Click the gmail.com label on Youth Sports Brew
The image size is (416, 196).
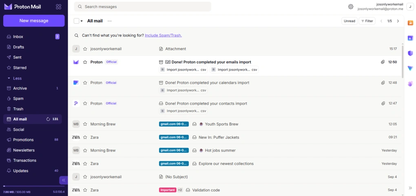pos(174,124)
